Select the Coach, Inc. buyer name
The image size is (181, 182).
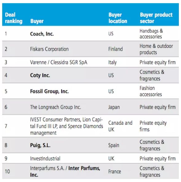pos(42,34)
